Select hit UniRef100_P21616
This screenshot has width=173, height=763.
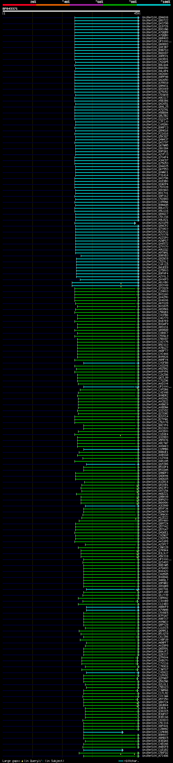[x=155, y=134]
